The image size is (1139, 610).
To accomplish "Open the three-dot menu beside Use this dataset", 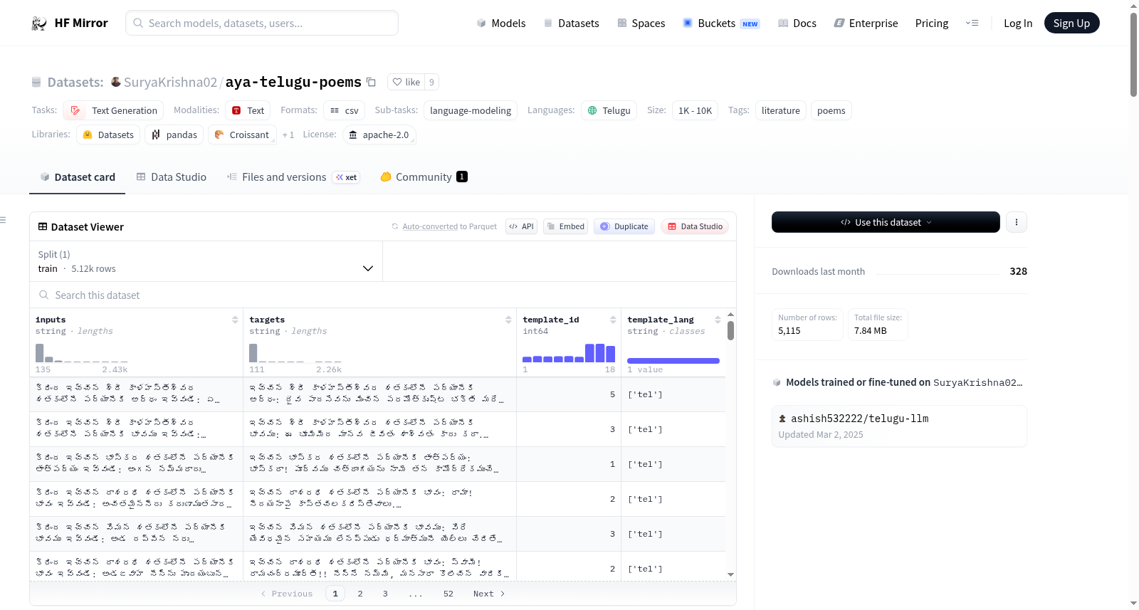I will click(1017, 222).
